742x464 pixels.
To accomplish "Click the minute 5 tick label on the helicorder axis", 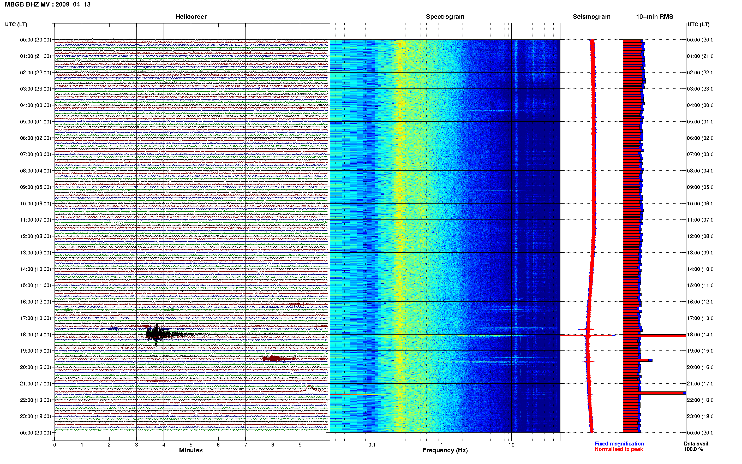I will point(191,445).
